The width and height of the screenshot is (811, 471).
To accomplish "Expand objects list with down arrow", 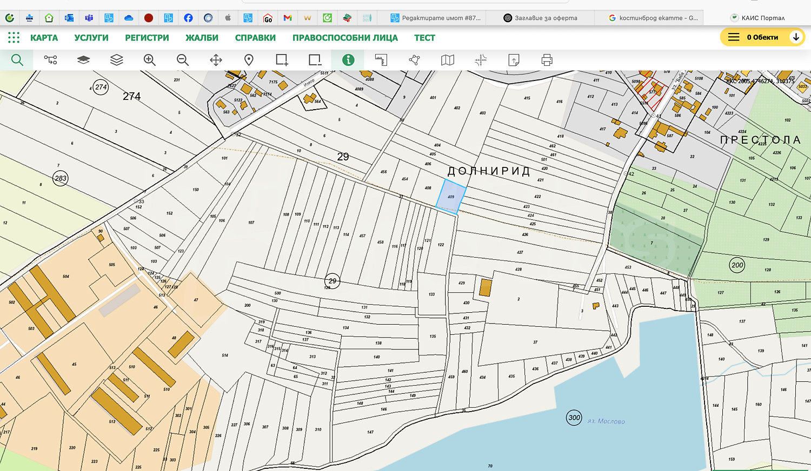I will 796,37.
